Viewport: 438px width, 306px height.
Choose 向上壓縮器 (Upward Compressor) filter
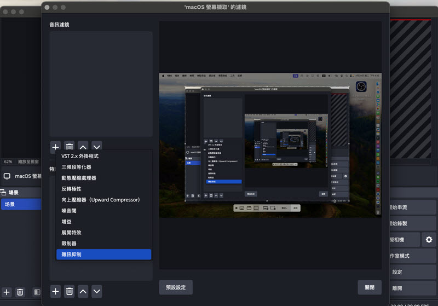(104, 200)
